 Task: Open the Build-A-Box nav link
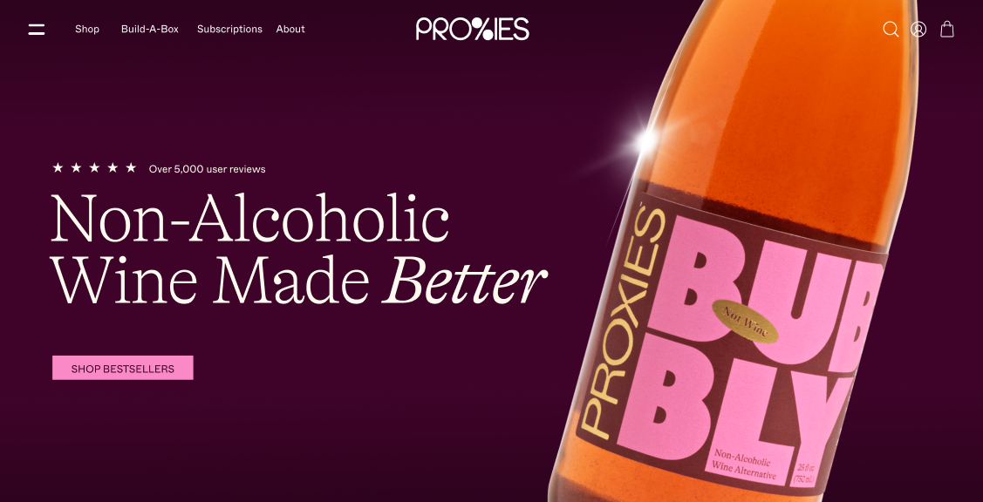(150, 29)
